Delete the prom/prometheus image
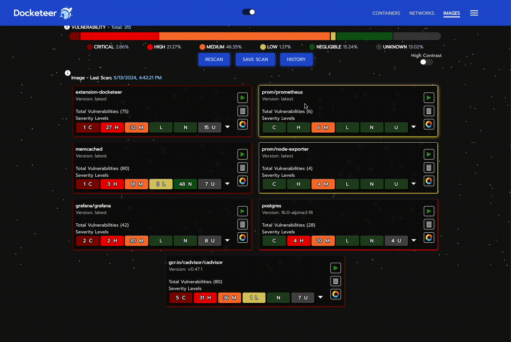This screenshot has height=342, width=511. click(429, 111)
